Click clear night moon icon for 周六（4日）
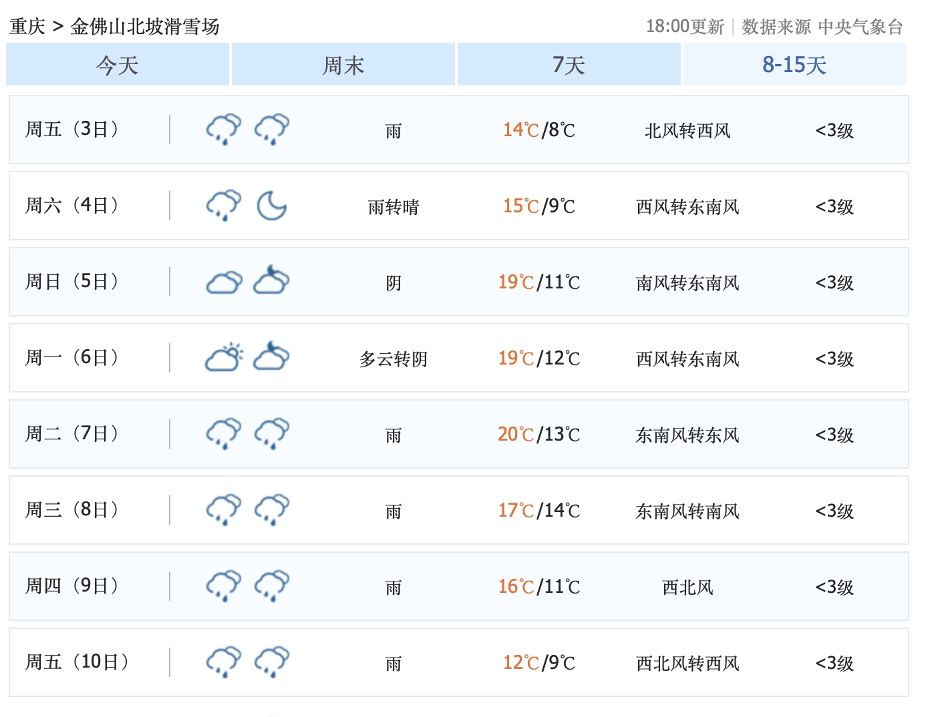The width and height of the screenshot is (930, 717). [272, 206]
